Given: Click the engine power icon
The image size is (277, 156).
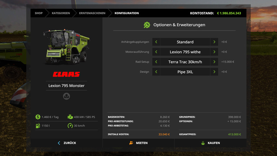Looking at the screenshot, I should (70, 117).
